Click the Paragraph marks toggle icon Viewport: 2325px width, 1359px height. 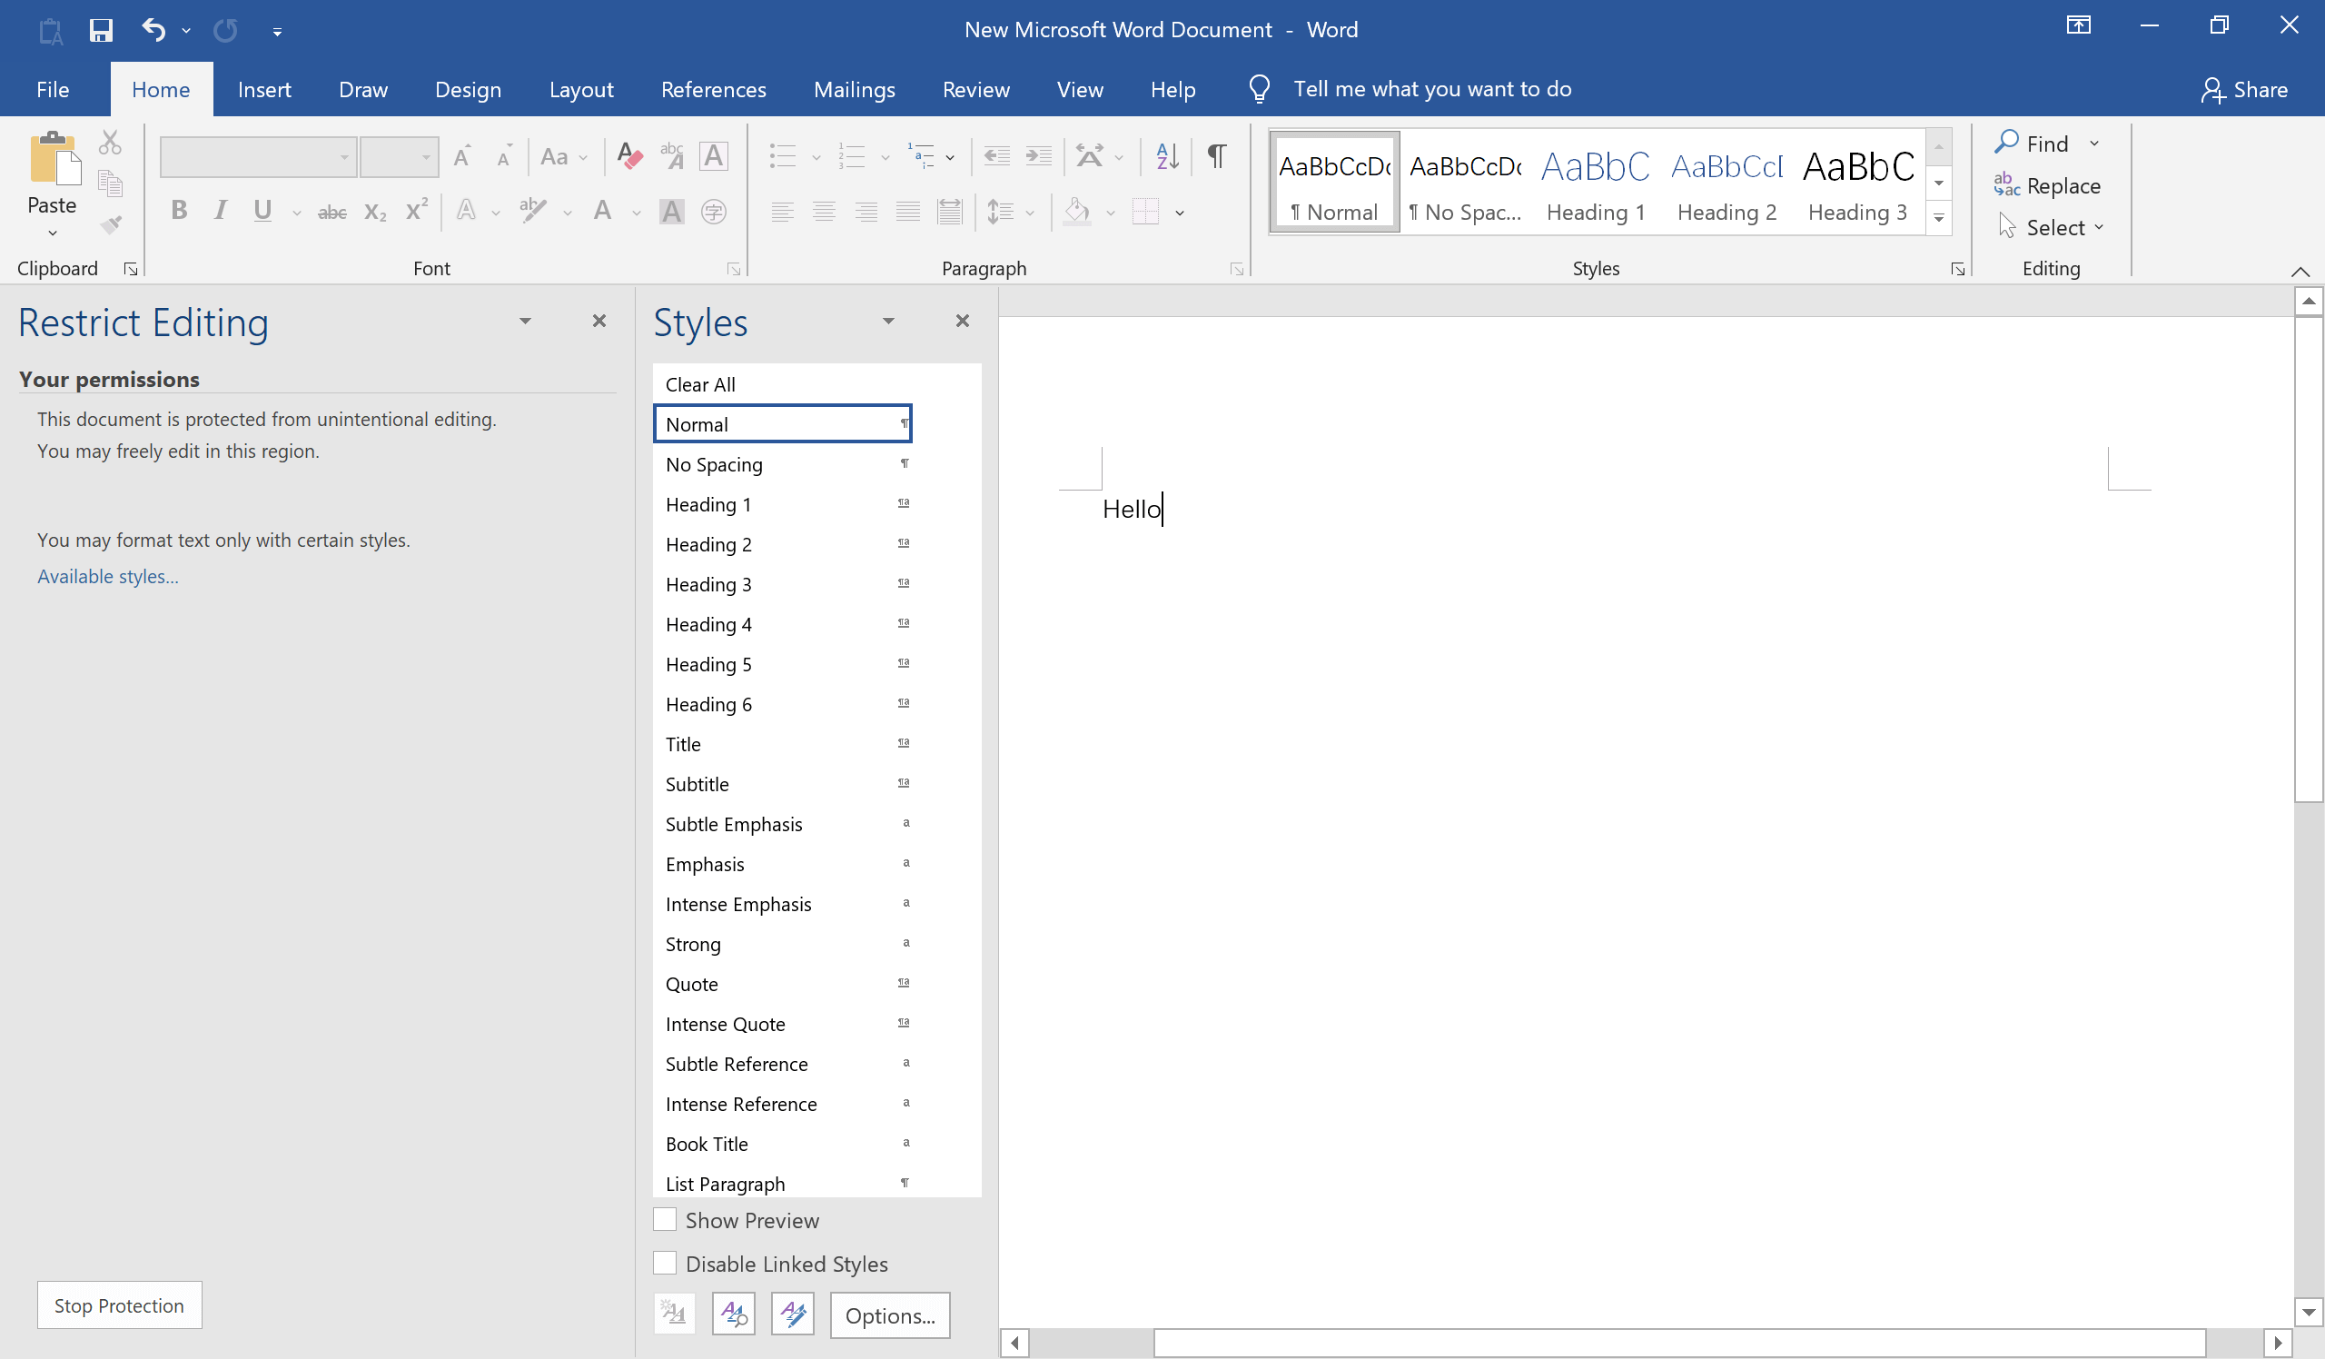pyautogui.click(x=1218, y=155)
